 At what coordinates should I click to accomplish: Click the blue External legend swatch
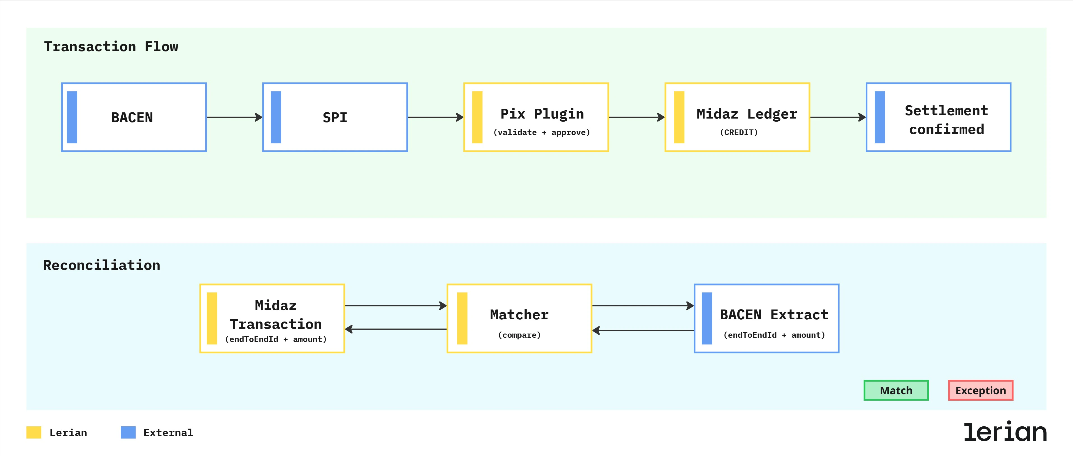coord(128,432)
